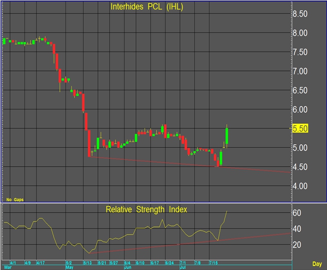Click the long red candle bottoming near 4.75
Viewport: 327px width, 270px height.
tap(89, 143)
